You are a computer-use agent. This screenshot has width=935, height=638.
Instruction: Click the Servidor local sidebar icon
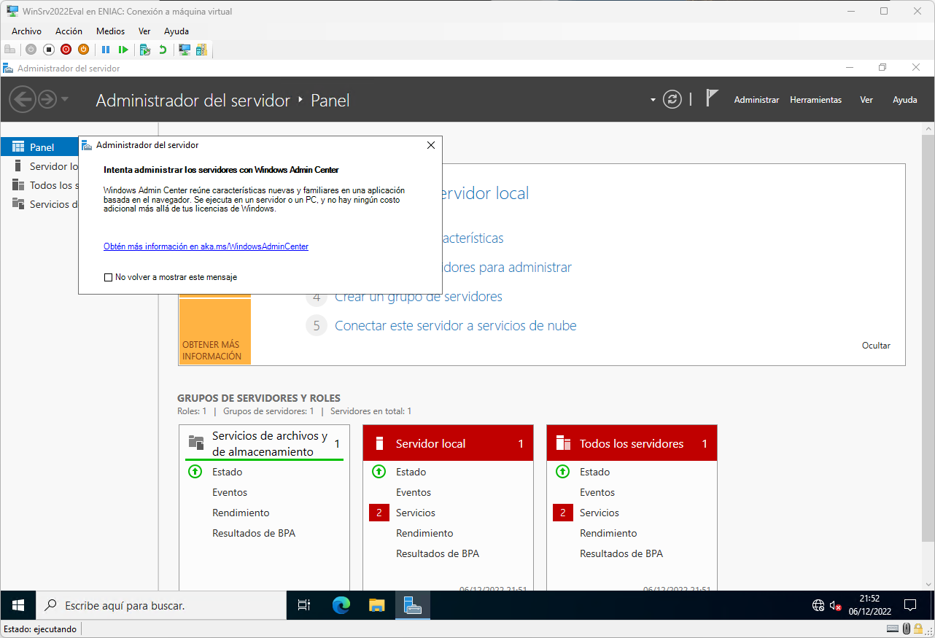pyautogui.click(x=18, y=166)
